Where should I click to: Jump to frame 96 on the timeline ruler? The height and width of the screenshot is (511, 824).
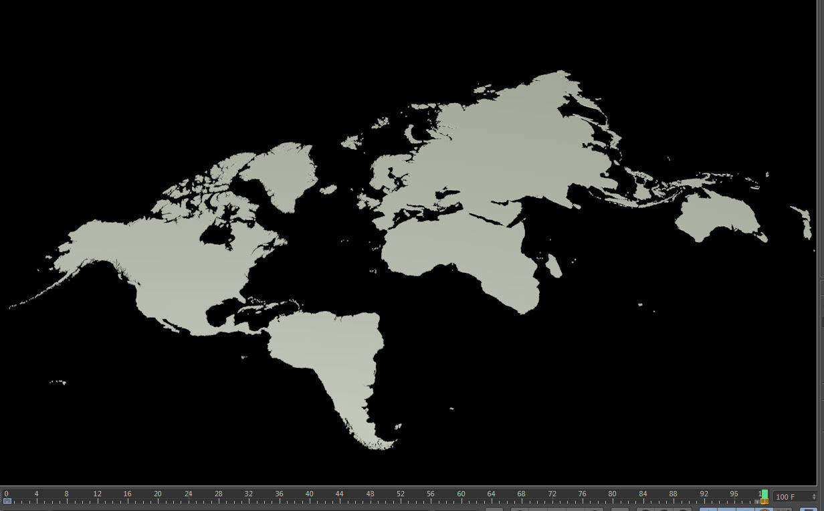pos(734,494)
